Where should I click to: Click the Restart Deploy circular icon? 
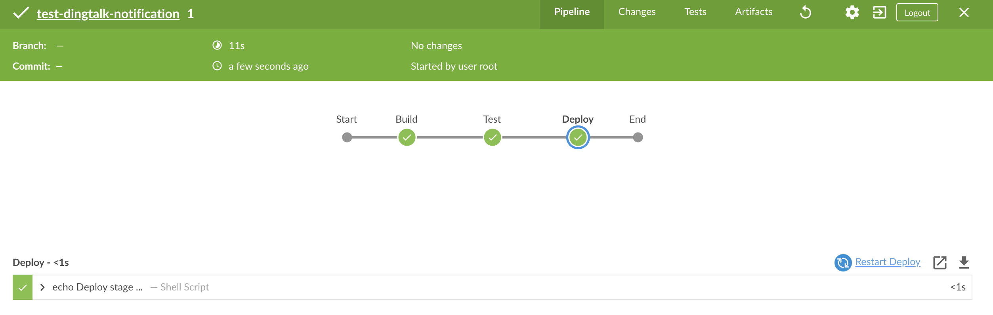tap(843, 263)
